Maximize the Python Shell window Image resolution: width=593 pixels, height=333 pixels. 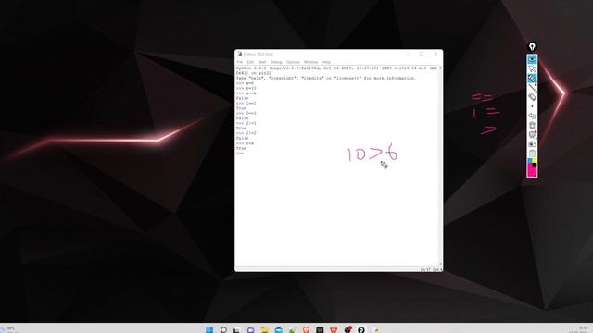coord(422,54)
